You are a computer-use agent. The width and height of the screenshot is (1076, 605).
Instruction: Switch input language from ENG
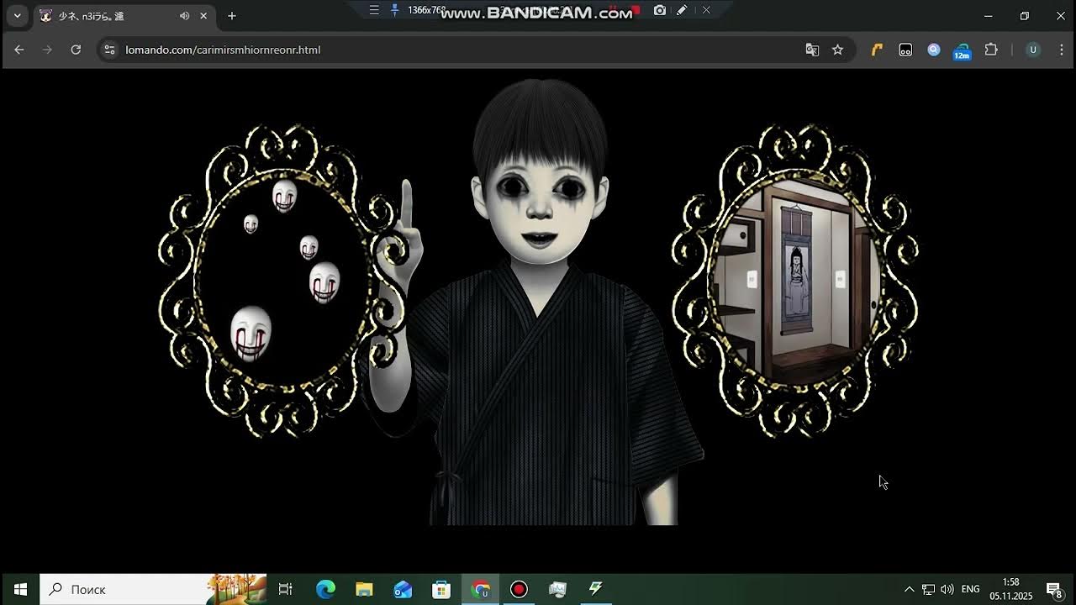pyautogui.click(x=970, y=589)
